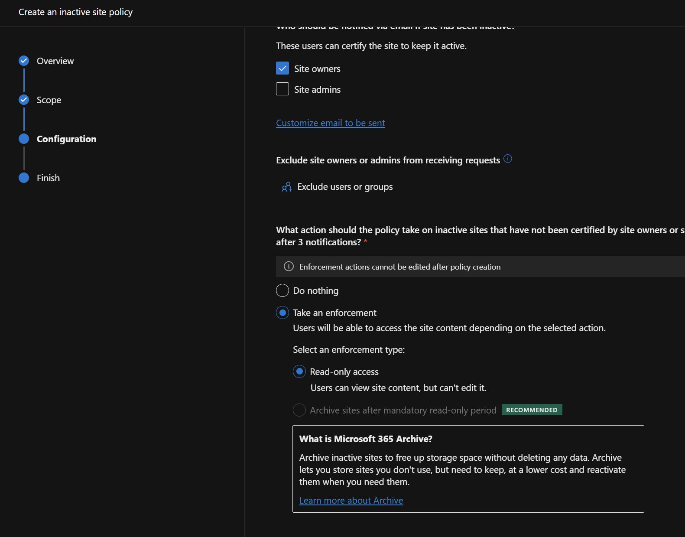Click the Configuration step circle icon

[x=24, y=139]
